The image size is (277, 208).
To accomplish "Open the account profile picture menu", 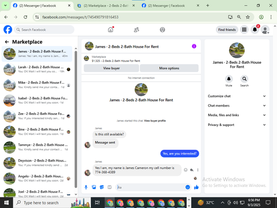I will click(265, 29).
